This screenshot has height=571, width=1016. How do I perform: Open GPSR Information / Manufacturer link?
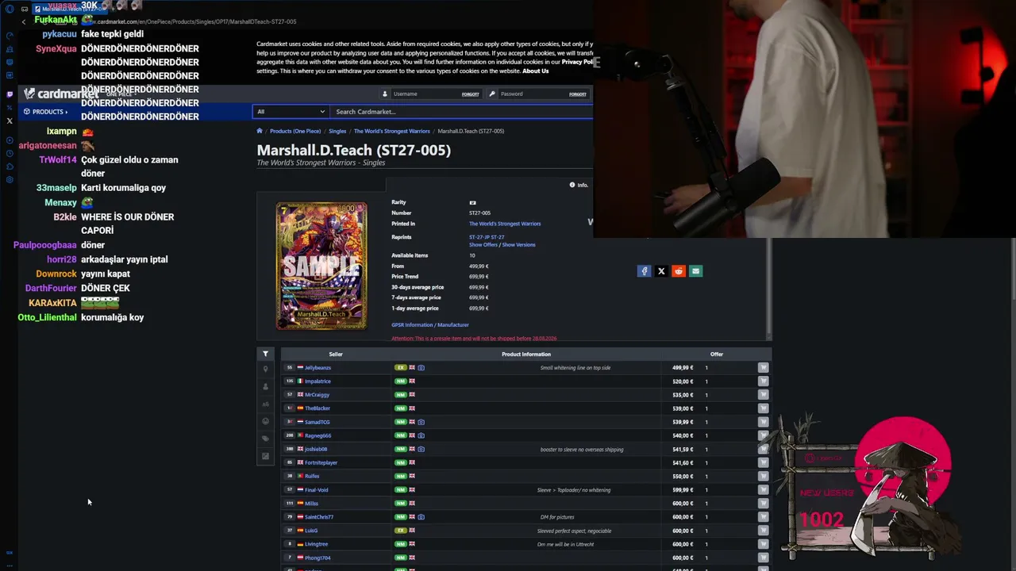430,324
